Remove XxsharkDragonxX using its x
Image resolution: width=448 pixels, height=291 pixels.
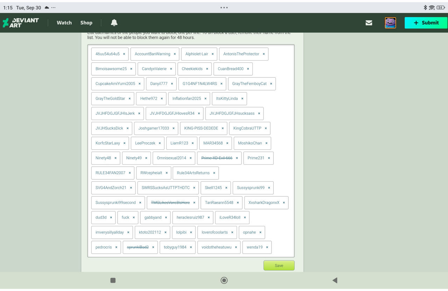click(284, 203)
